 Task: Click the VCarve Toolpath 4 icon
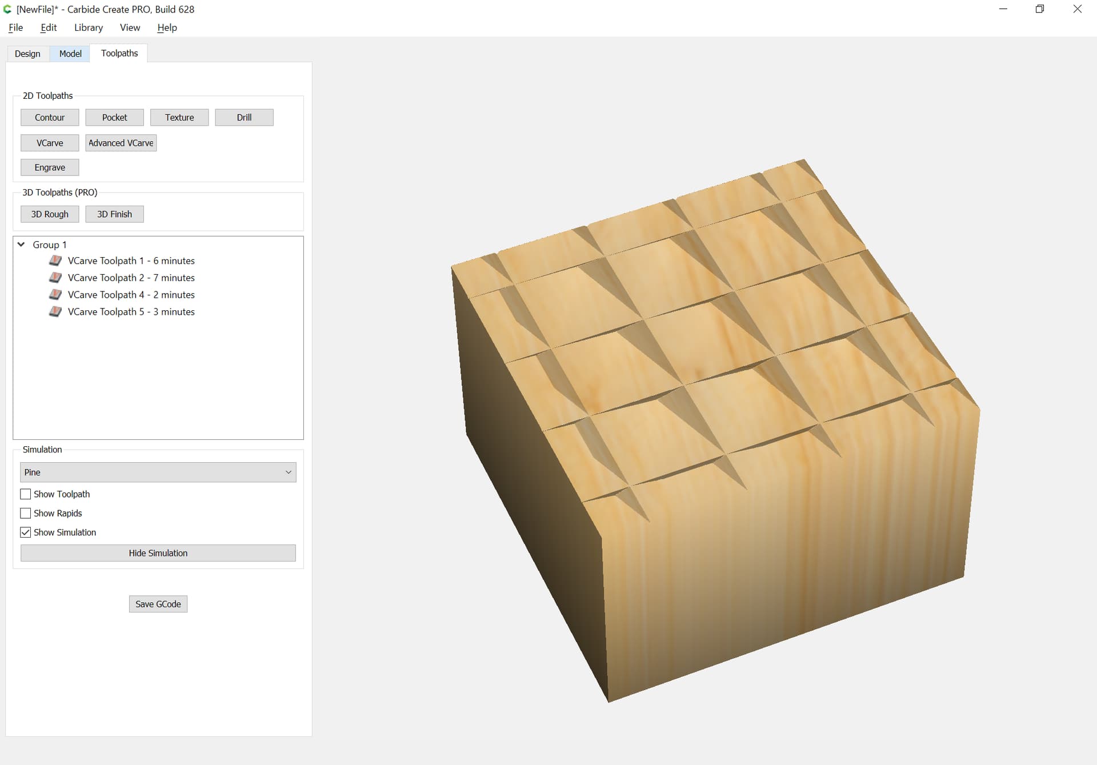55,295
